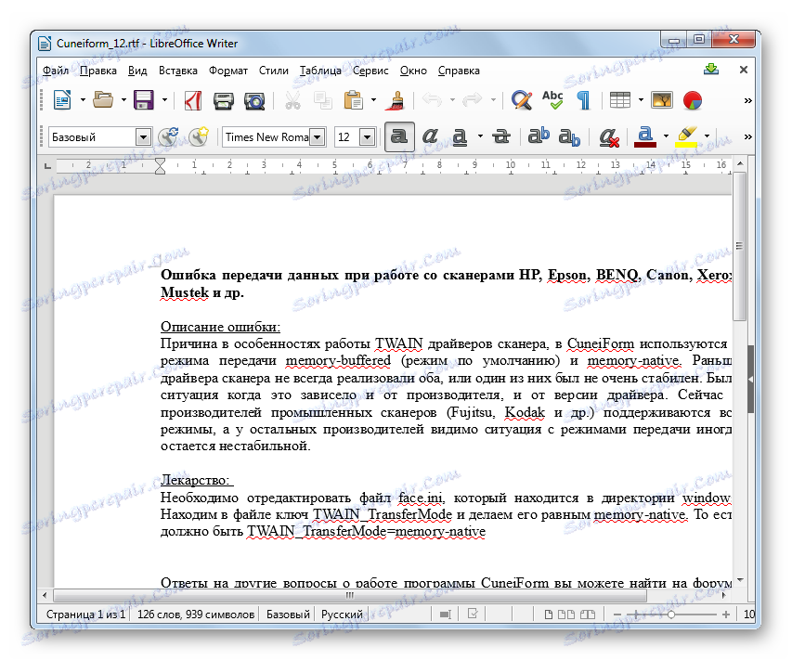Apply yellow highlighting color

[x=686, y=136]
